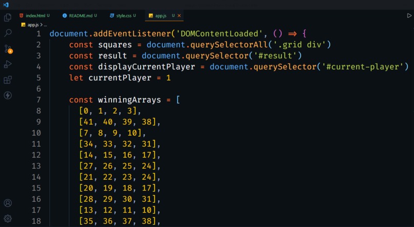Viewport: 414px width, 227px height.
Task: Open the Search view in activity bar
Action: coord(8,33)
